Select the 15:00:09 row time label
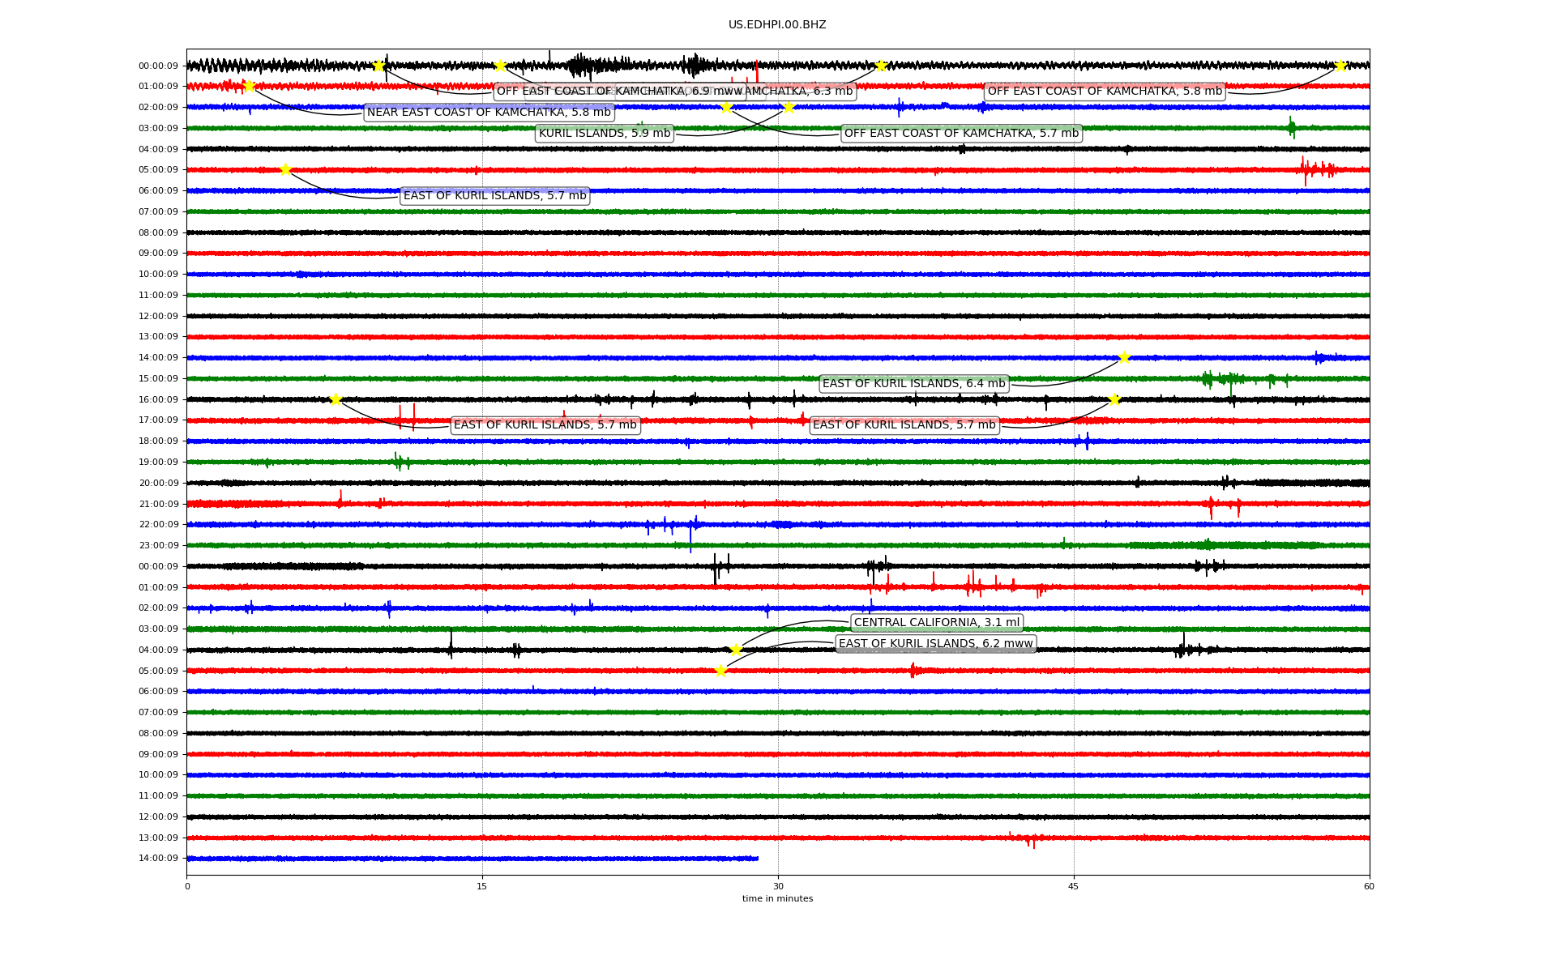The width and height of the screenshot is (1556, 972). [x=158, y=378]
